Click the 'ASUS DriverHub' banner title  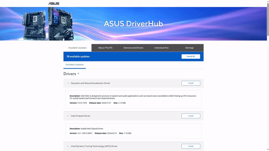133,23
